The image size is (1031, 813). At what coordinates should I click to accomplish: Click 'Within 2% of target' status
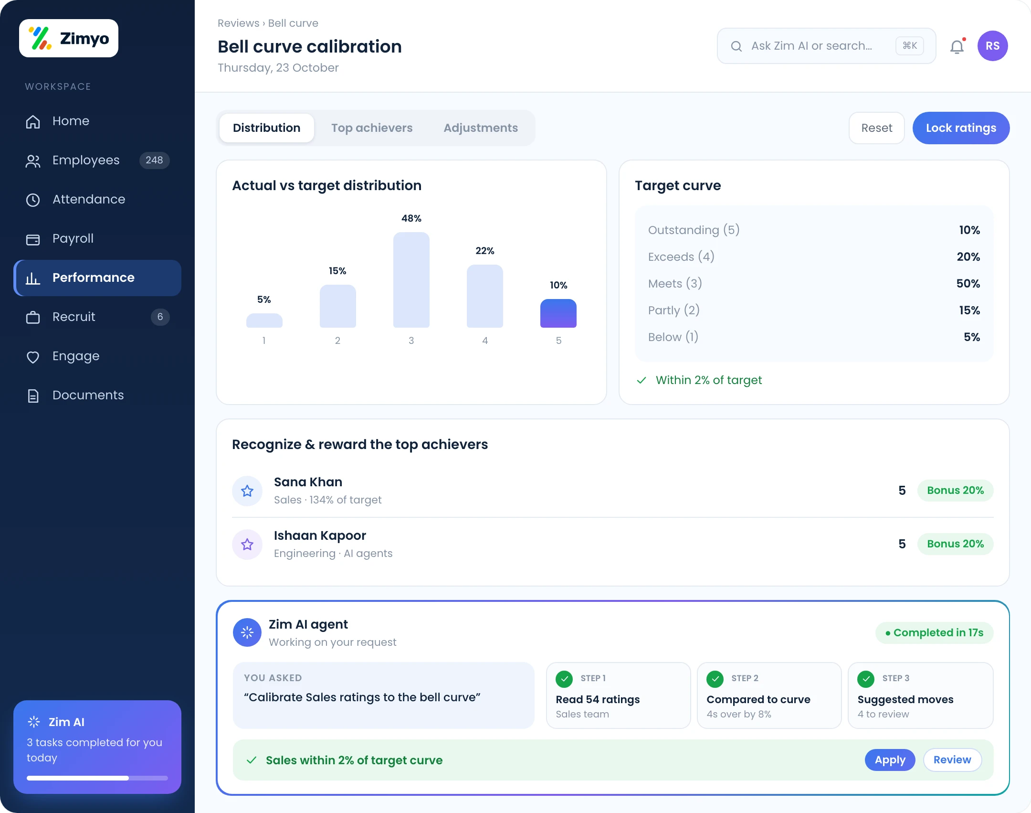point(700,380)
